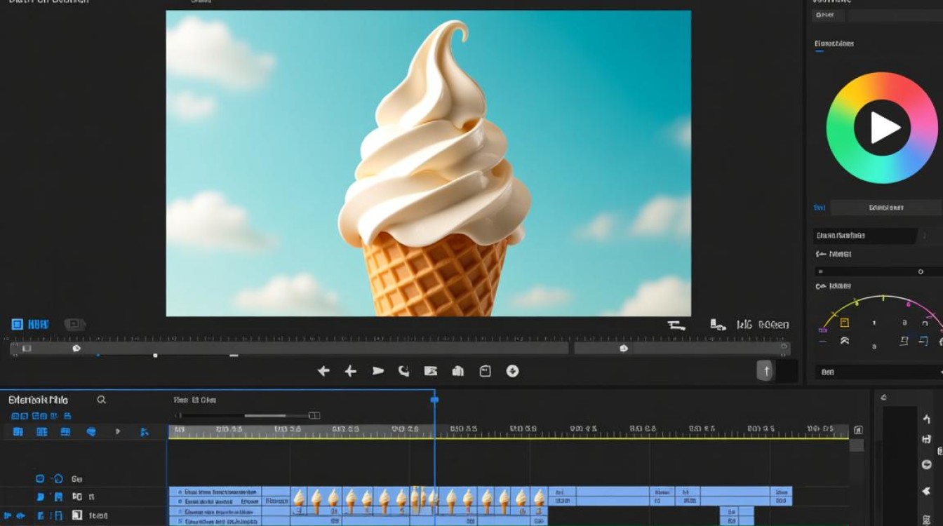Click the blue playhead handle above the timeline
Viewport: 943px width, 526px height.
[434, 400]
